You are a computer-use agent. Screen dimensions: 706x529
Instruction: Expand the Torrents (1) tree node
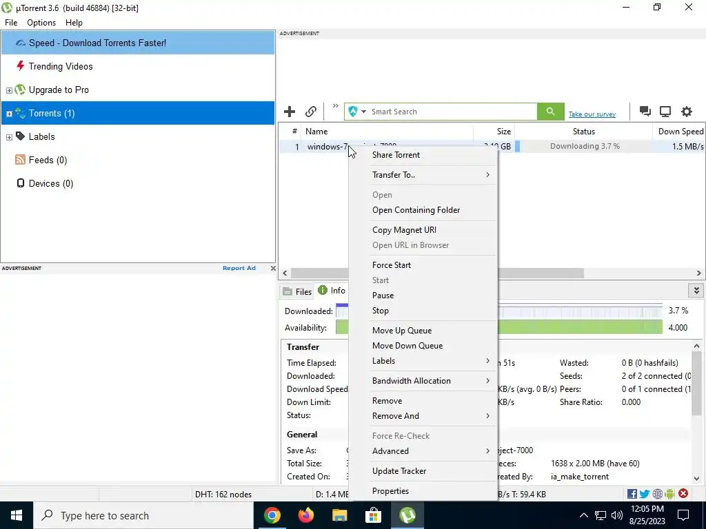(9, 114)
